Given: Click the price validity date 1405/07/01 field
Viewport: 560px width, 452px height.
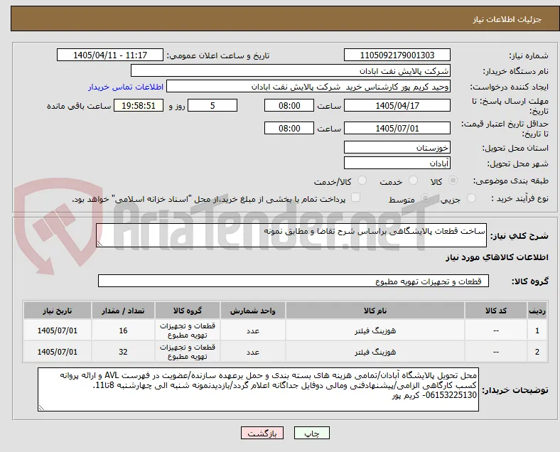Looking at the screenshot, I should click(397, 128).
